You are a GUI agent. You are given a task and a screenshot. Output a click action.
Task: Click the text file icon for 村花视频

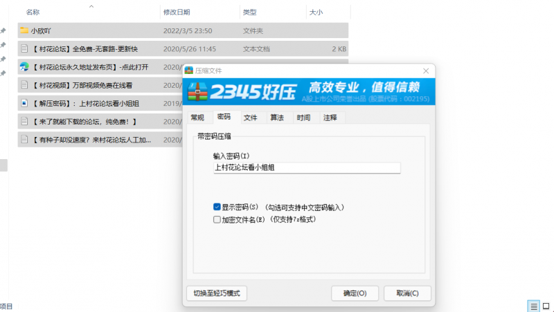24,85
